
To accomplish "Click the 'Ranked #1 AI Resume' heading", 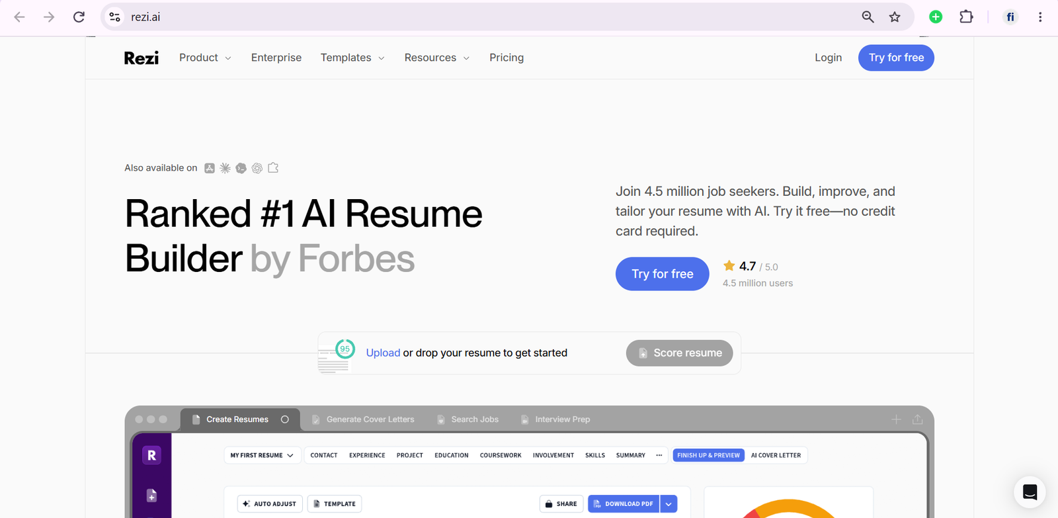I will pos(304,214).
